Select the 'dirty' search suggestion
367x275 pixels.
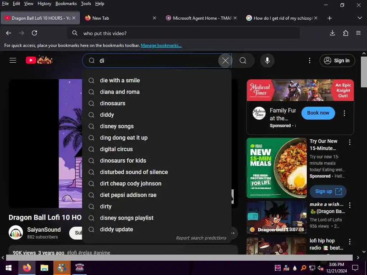pos(157,207)
